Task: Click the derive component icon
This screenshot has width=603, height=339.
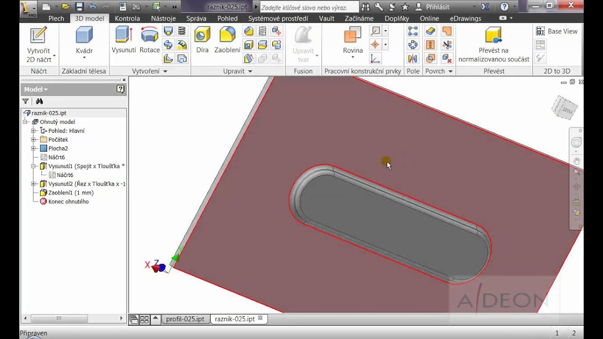Action: pos(182,58)
